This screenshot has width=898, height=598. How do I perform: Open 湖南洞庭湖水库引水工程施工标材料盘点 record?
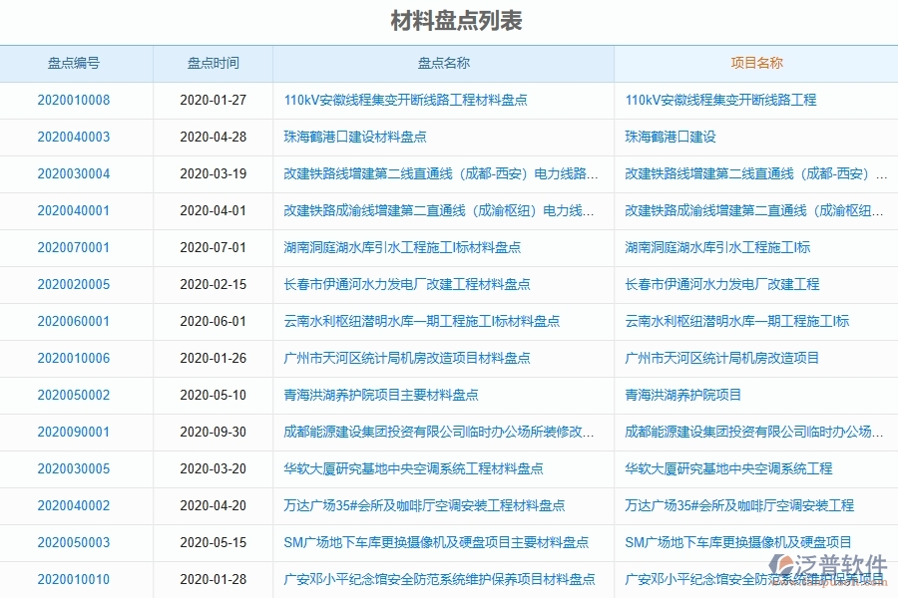pos(401,247)
